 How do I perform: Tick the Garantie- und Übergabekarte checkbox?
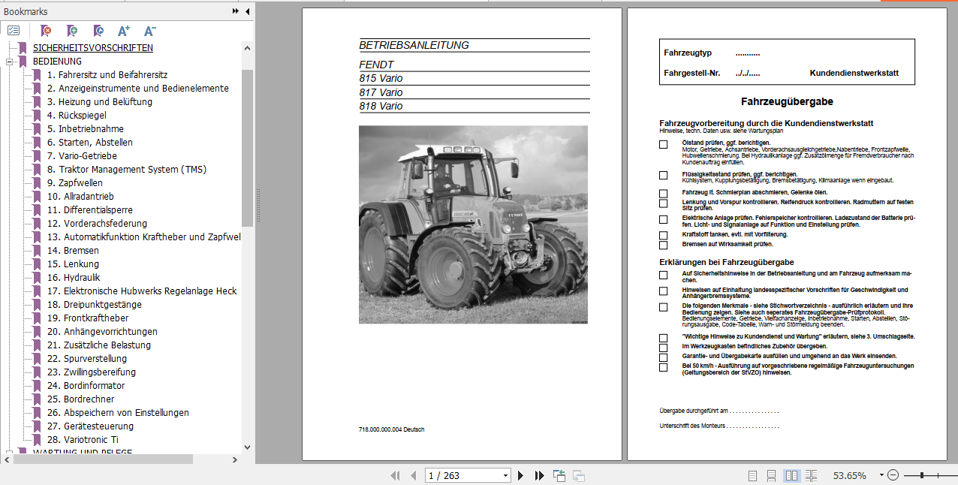point(663,357)
